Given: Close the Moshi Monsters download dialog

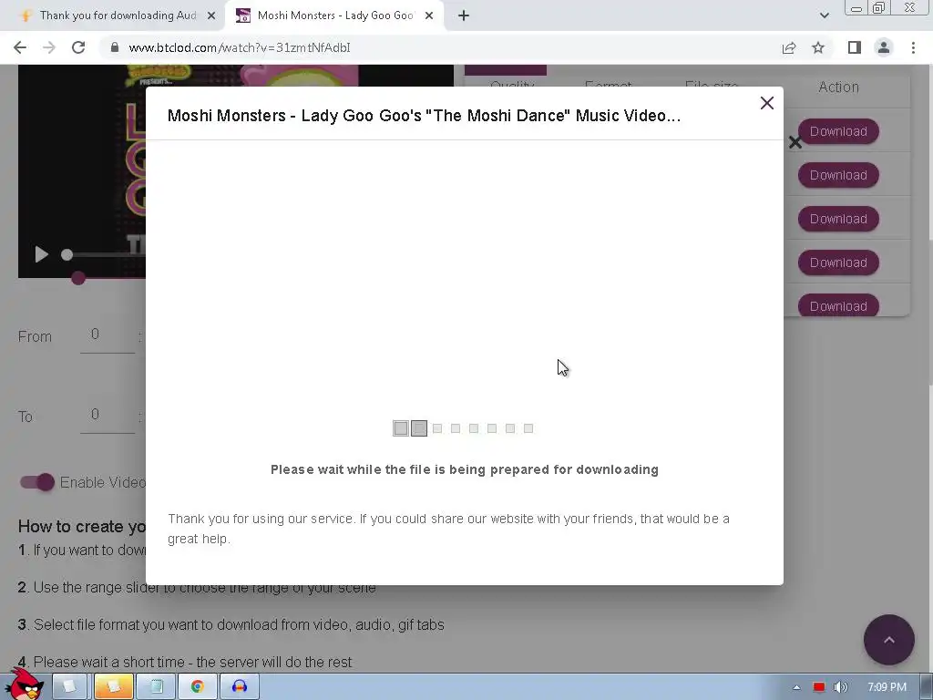Looking at the screenshot, I should (766, 103).
